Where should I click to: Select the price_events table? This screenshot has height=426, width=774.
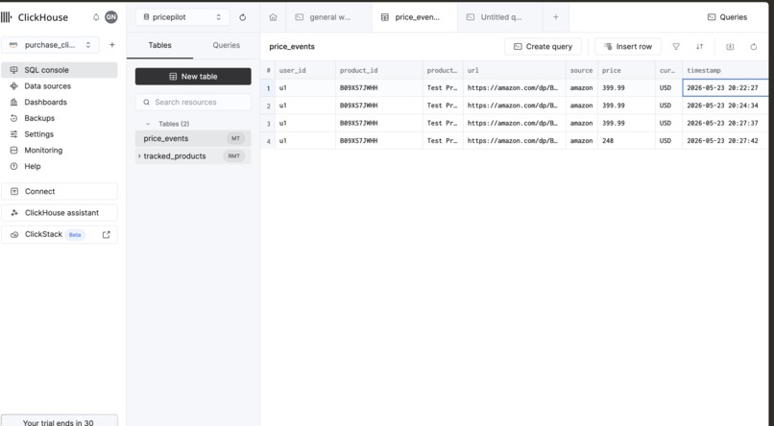[x=193, y=138]
